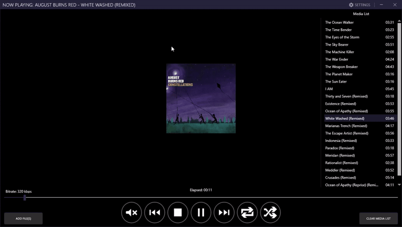The width and height of the screenshot is (402, 227).
Task: Click the Add File(s) button
Action: 23,218
